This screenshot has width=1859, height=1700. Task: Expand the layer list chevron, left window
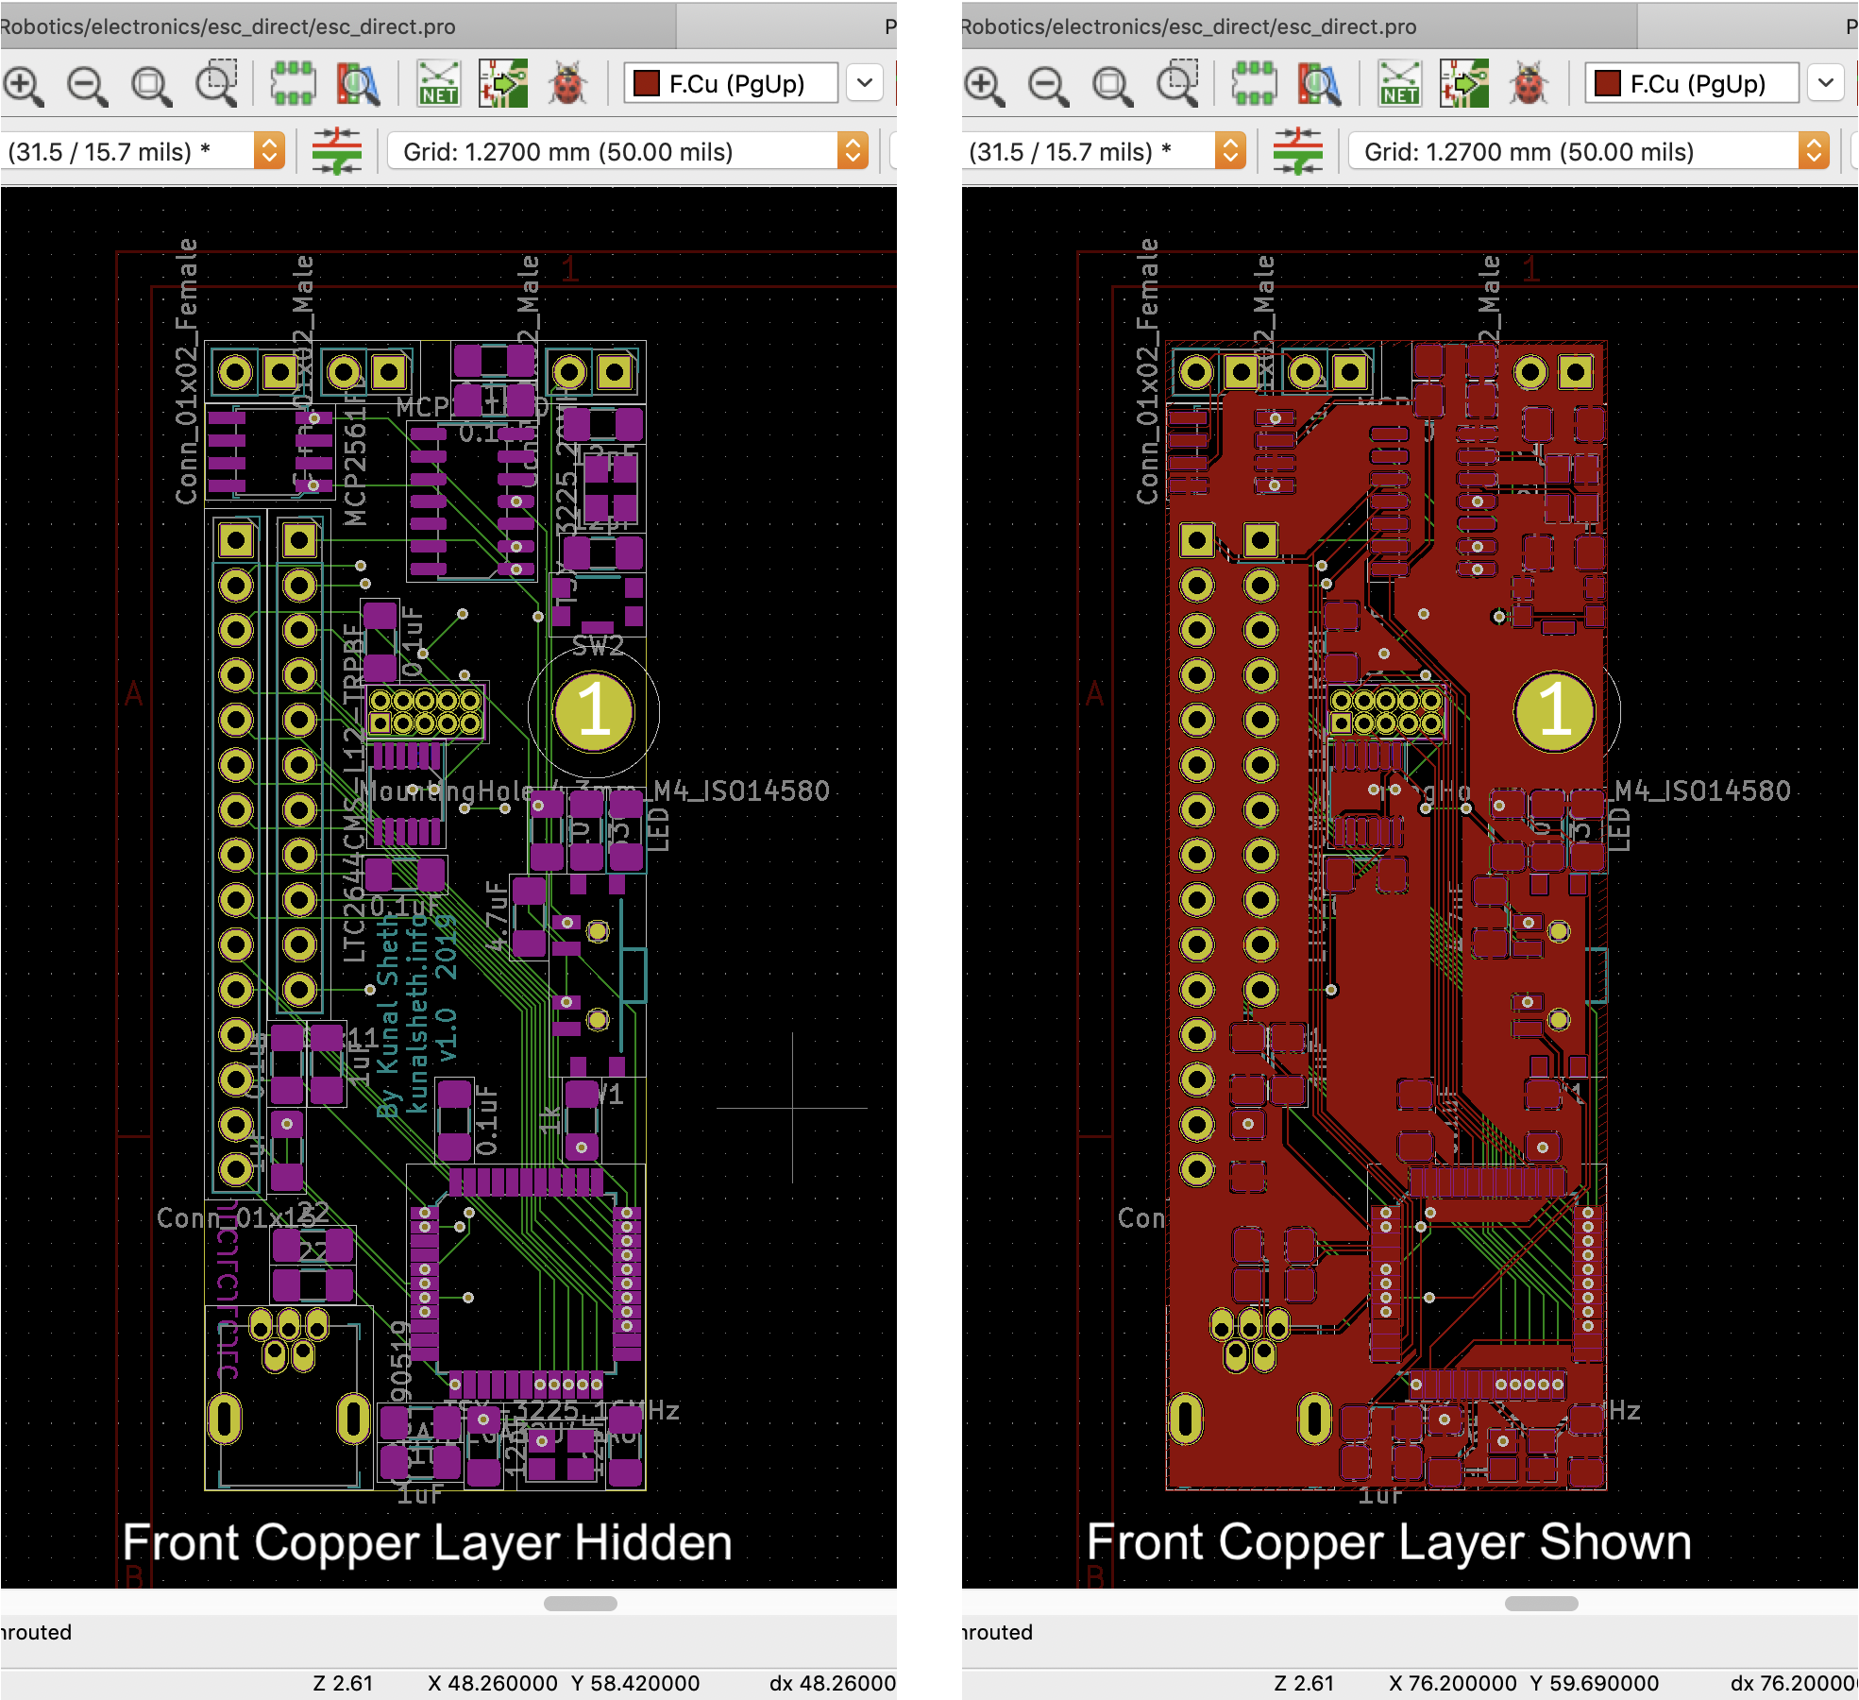coord(864,83)
